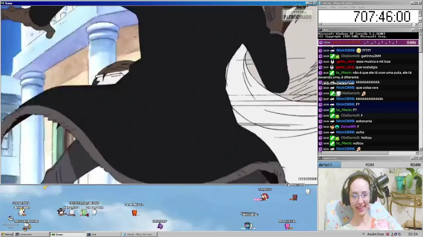Screen dimensions: 423x237
Task: Click the green GABU_ZERA avatar character
Action: click(x=85, y=213)
